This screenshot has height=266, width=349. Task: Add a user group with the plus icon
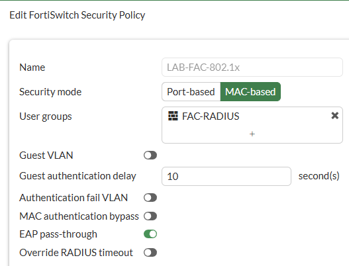tap(252, 134)
